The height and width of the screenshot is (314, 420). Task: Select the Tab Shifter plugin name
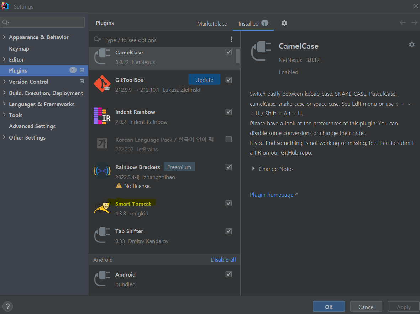[x=129, y=231]
